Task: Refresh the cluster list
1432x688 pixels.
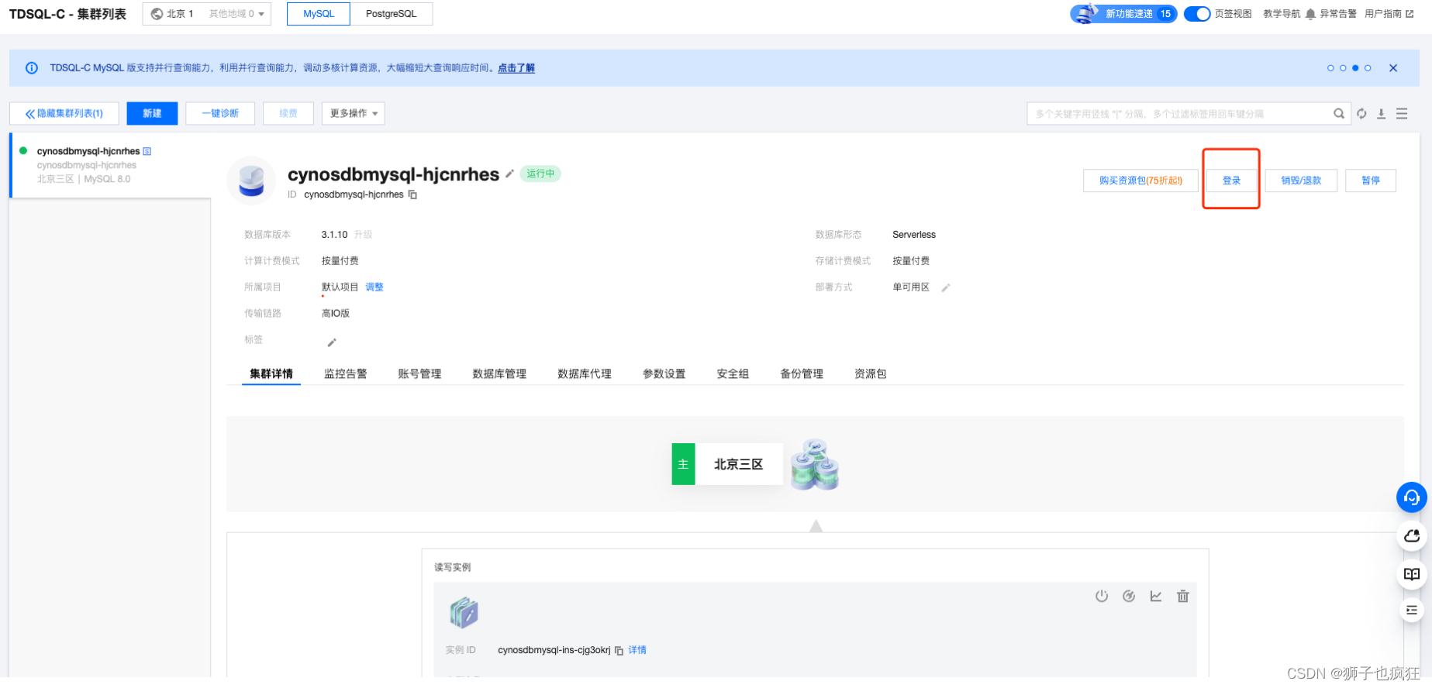Action: pos(1361,114)
